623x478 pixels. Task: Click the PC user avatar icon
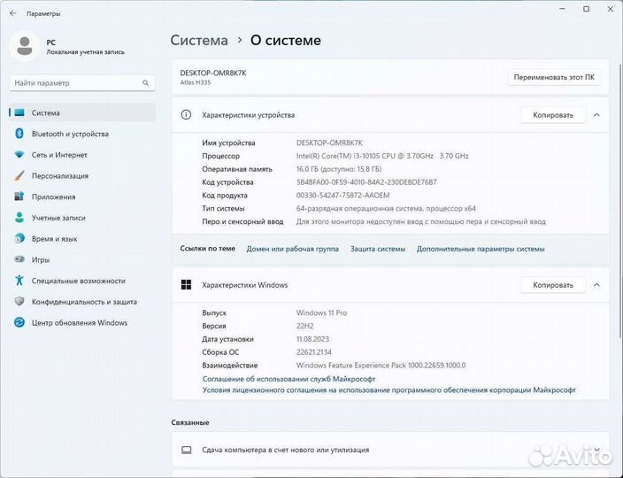point(25,47)
